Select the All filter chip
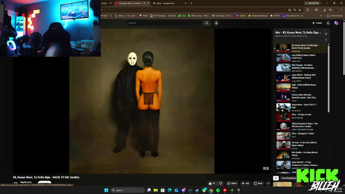The width and height of the screenshot is (345, 194). coord(276,178)
